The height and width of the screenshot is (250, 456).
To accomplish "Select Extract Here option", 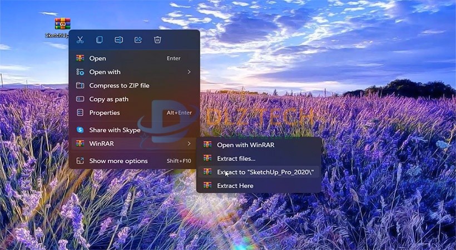I will (x=235, y=186).
